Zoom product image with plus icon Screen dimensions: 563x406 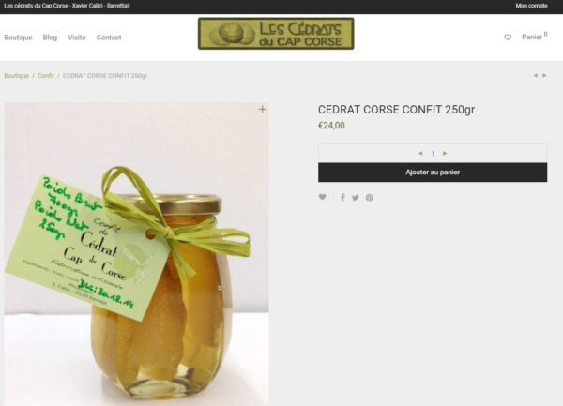(x=262, y=109)
